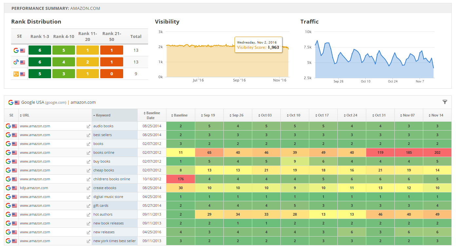
Task: Click the US flag in digital music store row
Action: tap(14, 197)
